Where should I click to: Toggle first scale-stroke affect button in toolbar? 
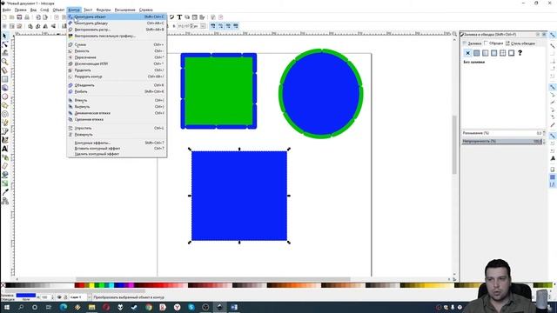[212, 26]
